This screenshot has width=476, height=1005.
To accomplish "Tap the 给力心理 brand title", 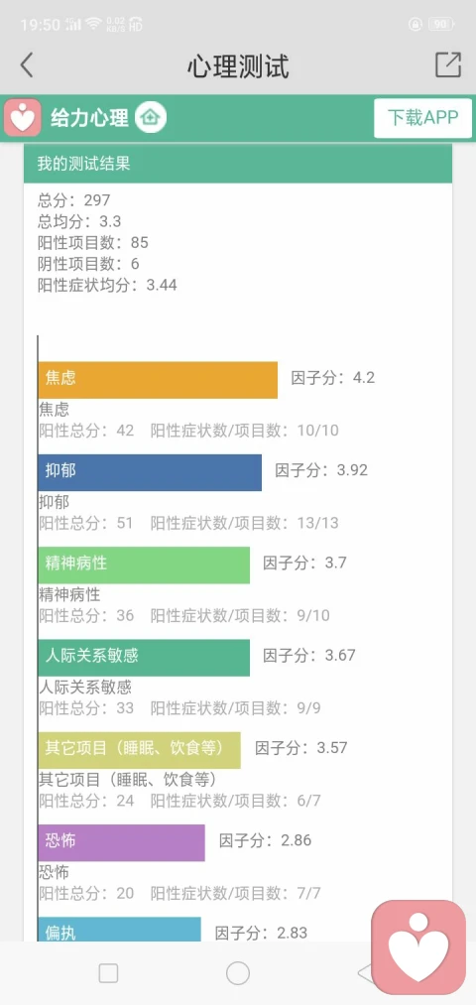I will pos(89,118).
